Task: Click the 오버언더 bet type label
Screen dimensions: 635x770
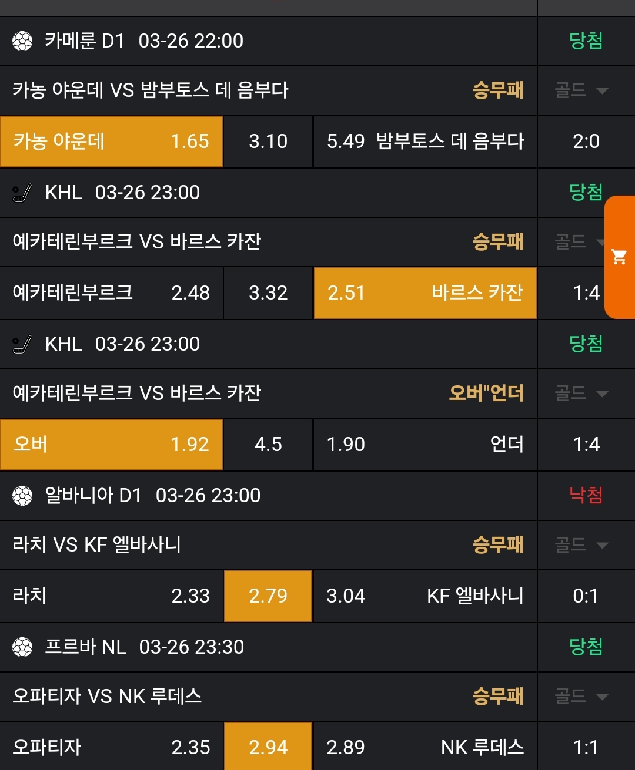Action: point(486,394)
